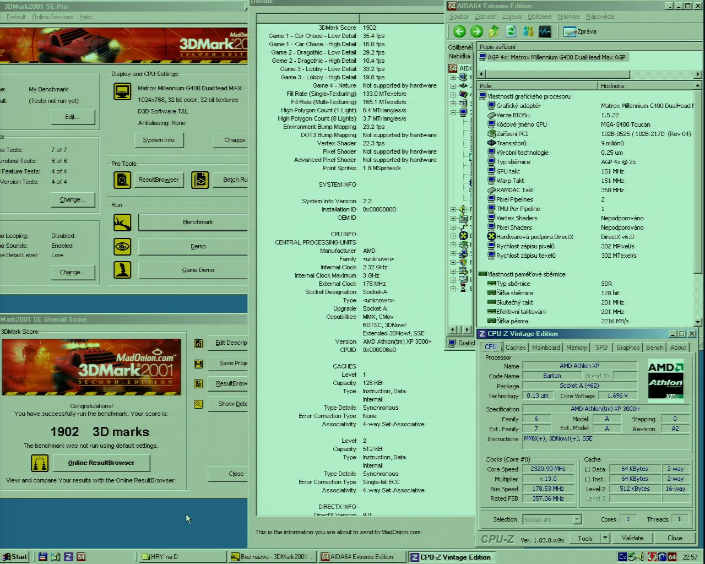Switch to the Bench tab in CPU-Z
The width and height of the screenshot is (705, 564).
click(654, 348)
